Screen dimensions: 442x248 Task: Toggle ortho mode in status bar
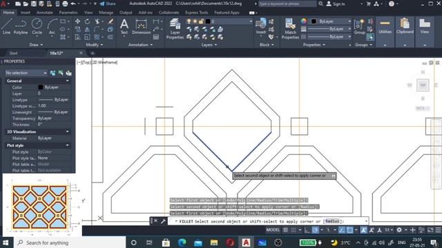tap(307, 230)
